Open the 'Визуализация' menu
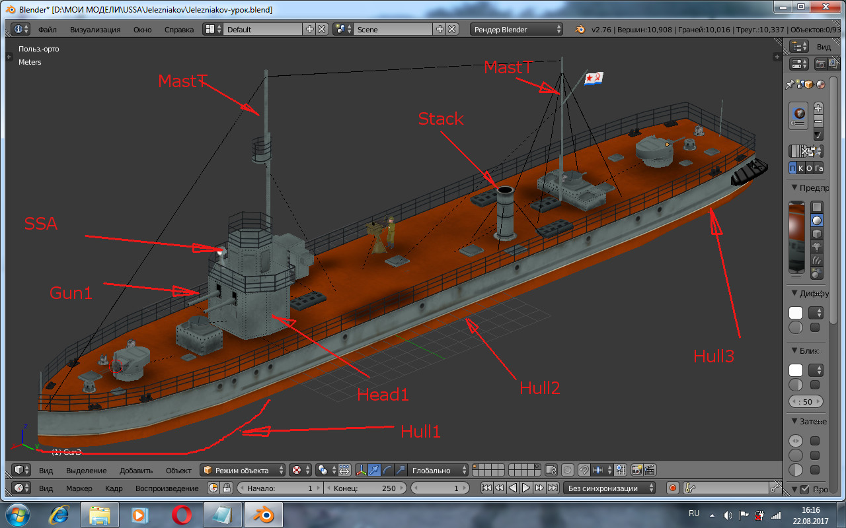 95,29
